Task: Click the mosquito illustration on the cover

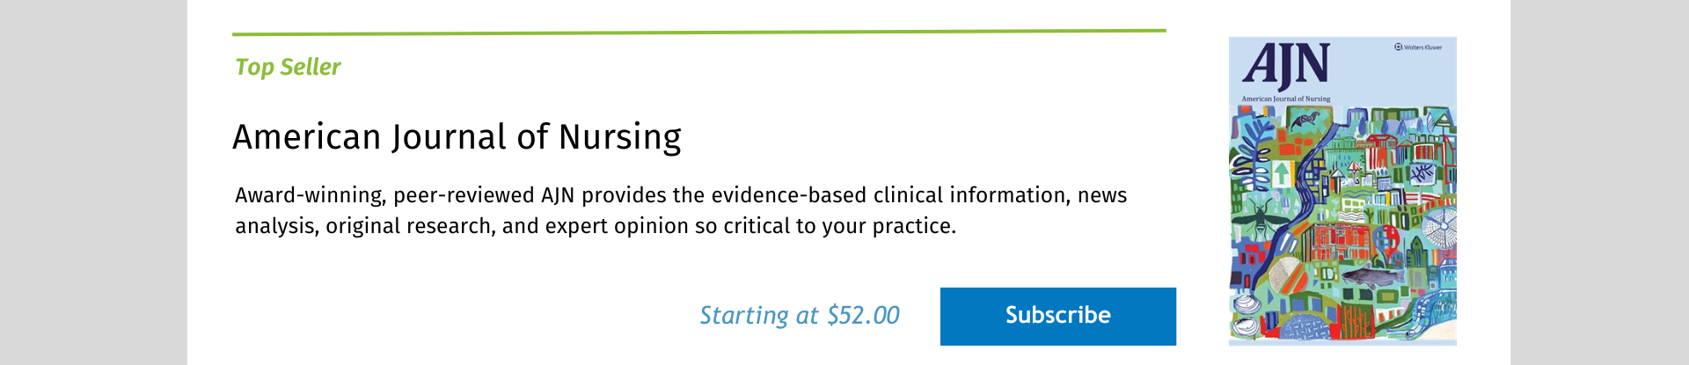Action: coord(1261,216)
